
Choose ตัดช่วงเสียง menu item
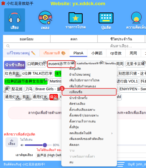pyautogui.click(x=89, y=104)
